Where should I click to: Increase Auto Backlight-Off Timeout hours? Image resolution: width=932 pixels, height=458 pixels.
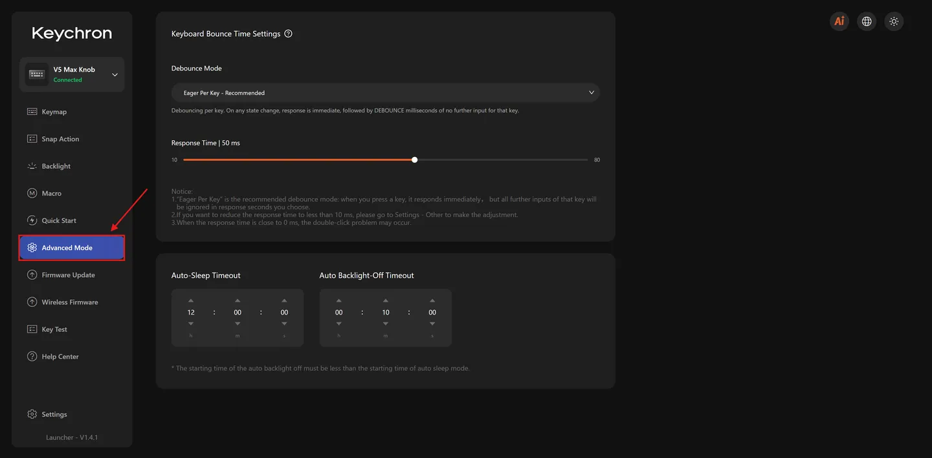coord(339,300)
